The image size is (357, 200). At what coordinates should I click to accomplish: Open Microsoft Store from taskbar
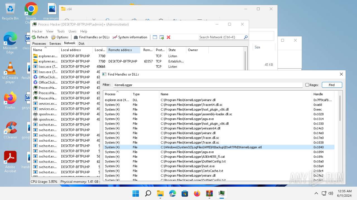tap(185, 193)
